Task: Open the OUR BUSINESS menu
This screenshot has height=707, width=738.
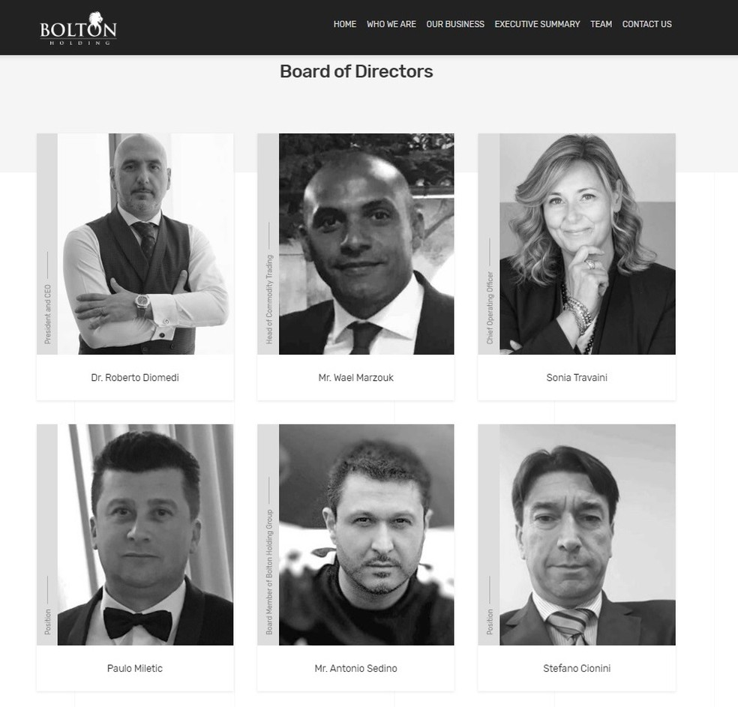Action: point(455,24)
